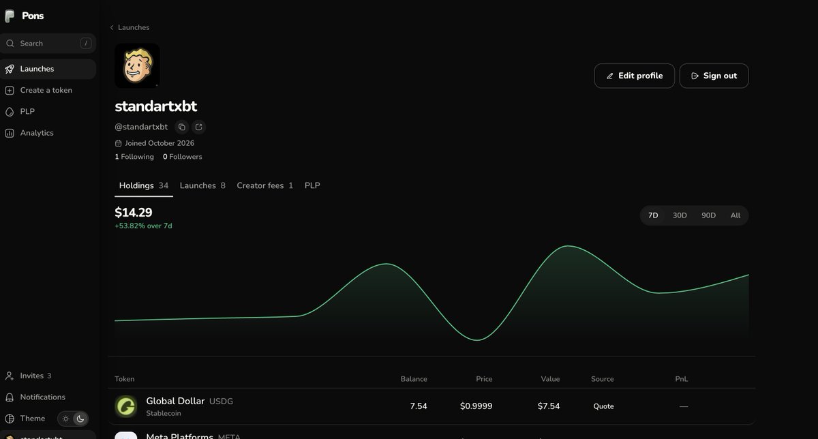Click the Joined October 2026 text
The image size is (818, 439).
click(x=160, y=143)
